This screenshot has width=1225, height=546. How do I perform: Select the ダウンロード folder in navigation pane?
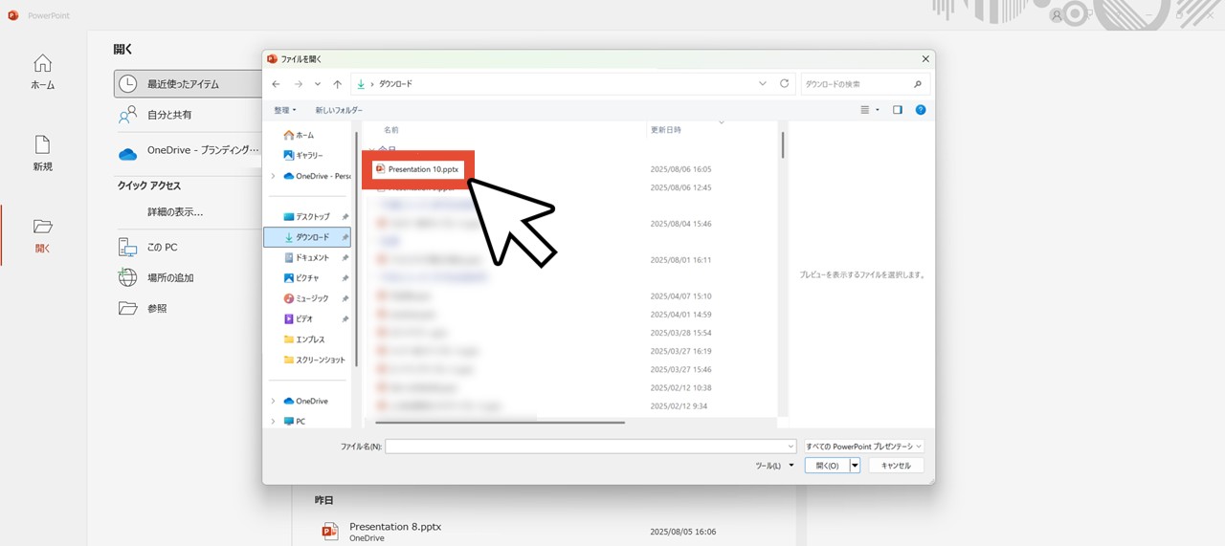click(x=307, y=237)
